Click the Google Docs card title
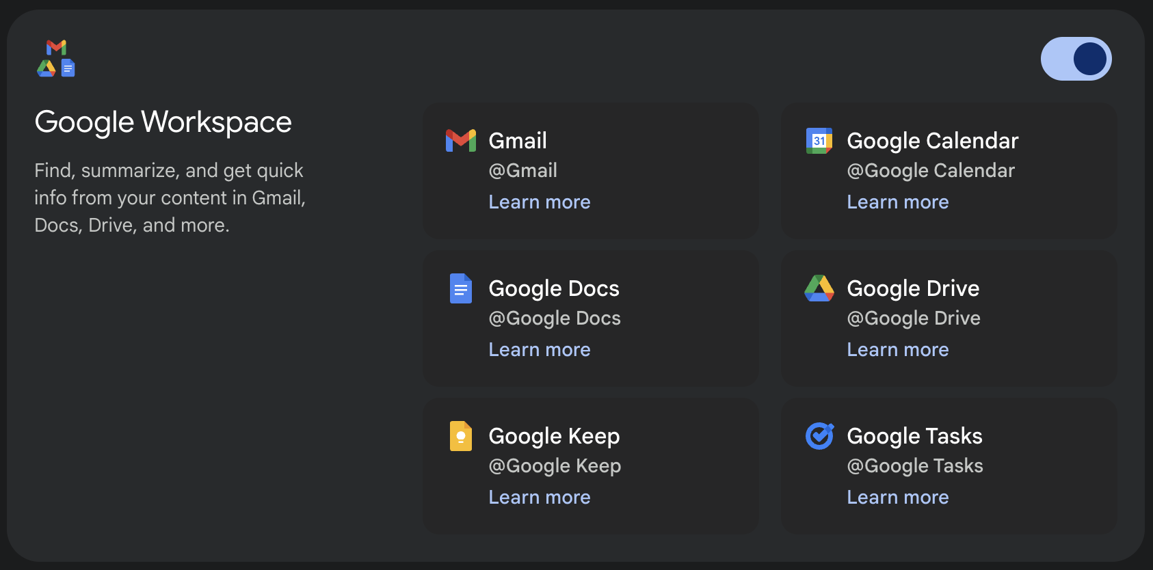 (554, 289)
